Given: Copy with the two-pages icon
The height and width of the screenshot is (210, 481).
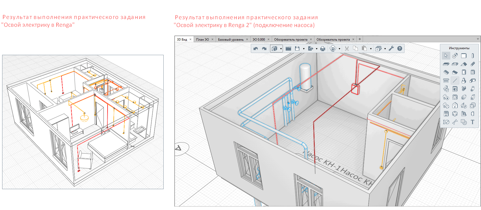Looking at the screenshot, I should (355, 48).
